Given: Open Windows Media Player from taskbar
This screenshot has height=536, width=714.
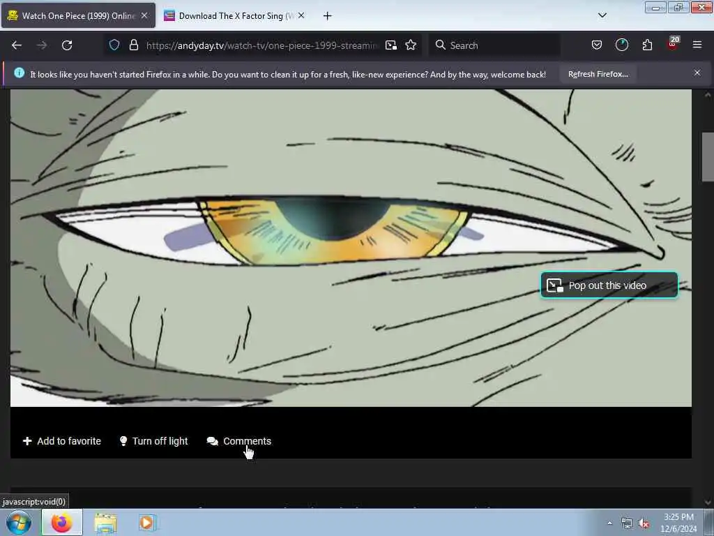Looking at the screenshot, I should [x=146, y=522].
